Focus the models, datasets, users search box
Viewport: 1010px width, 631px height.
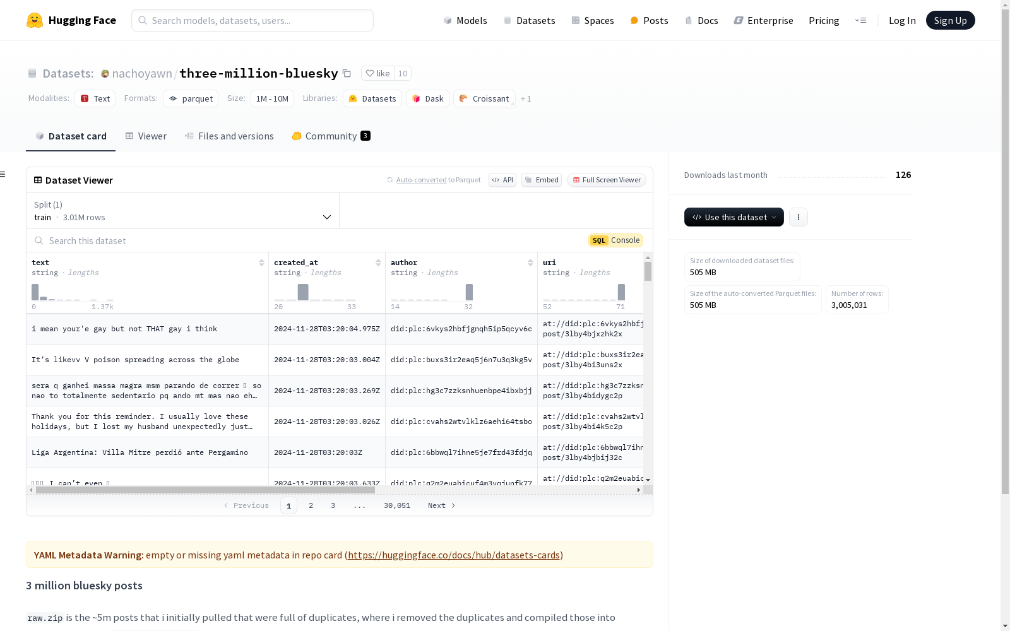click(x=252, y=20)
